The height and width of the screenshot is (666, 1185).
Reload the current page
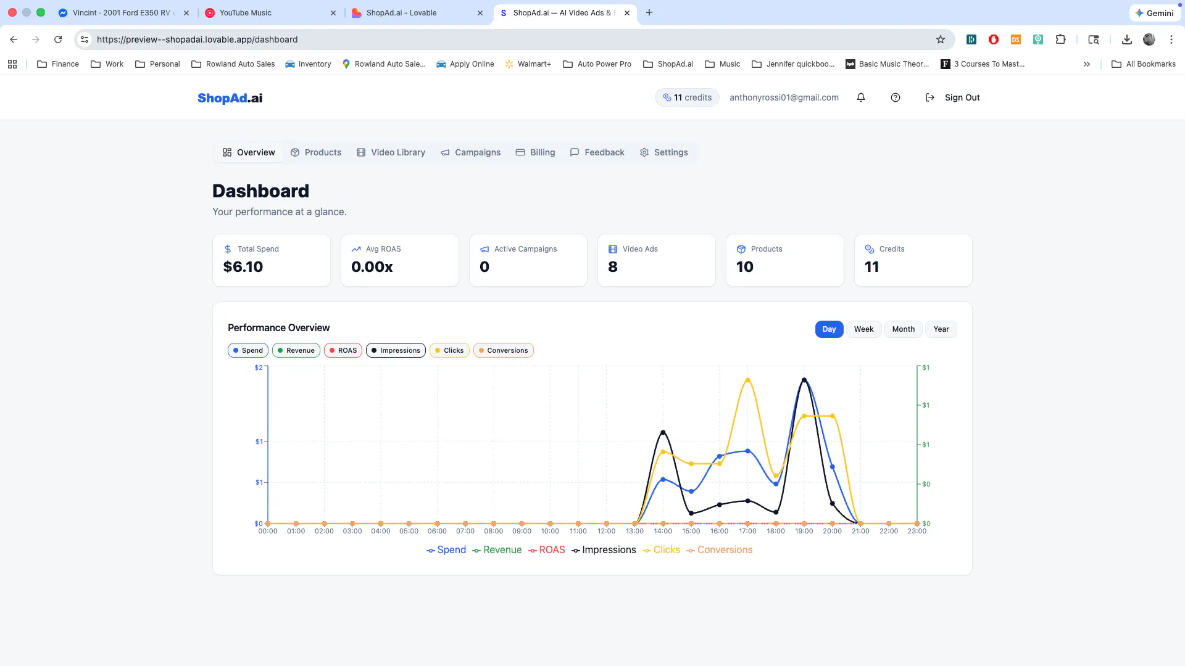(x=58, y=39)
